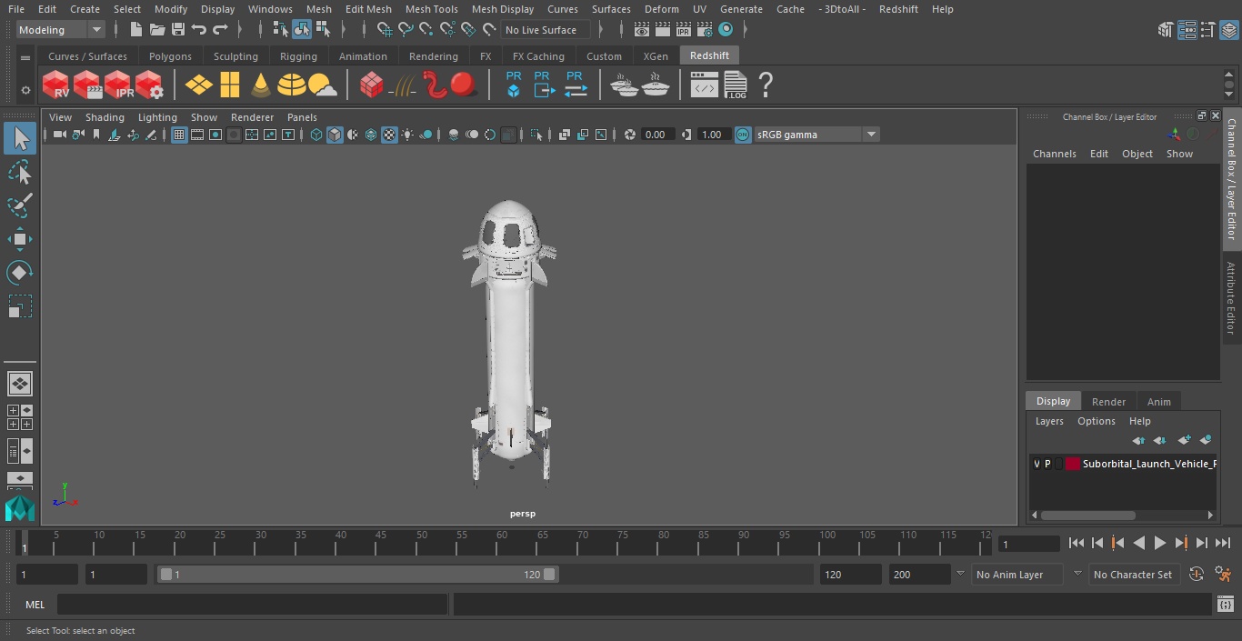Image resolution: width=1242 pixels, height=641 pixels.
Task: Open the shelf options gear menu
Action: coord(25,90)
